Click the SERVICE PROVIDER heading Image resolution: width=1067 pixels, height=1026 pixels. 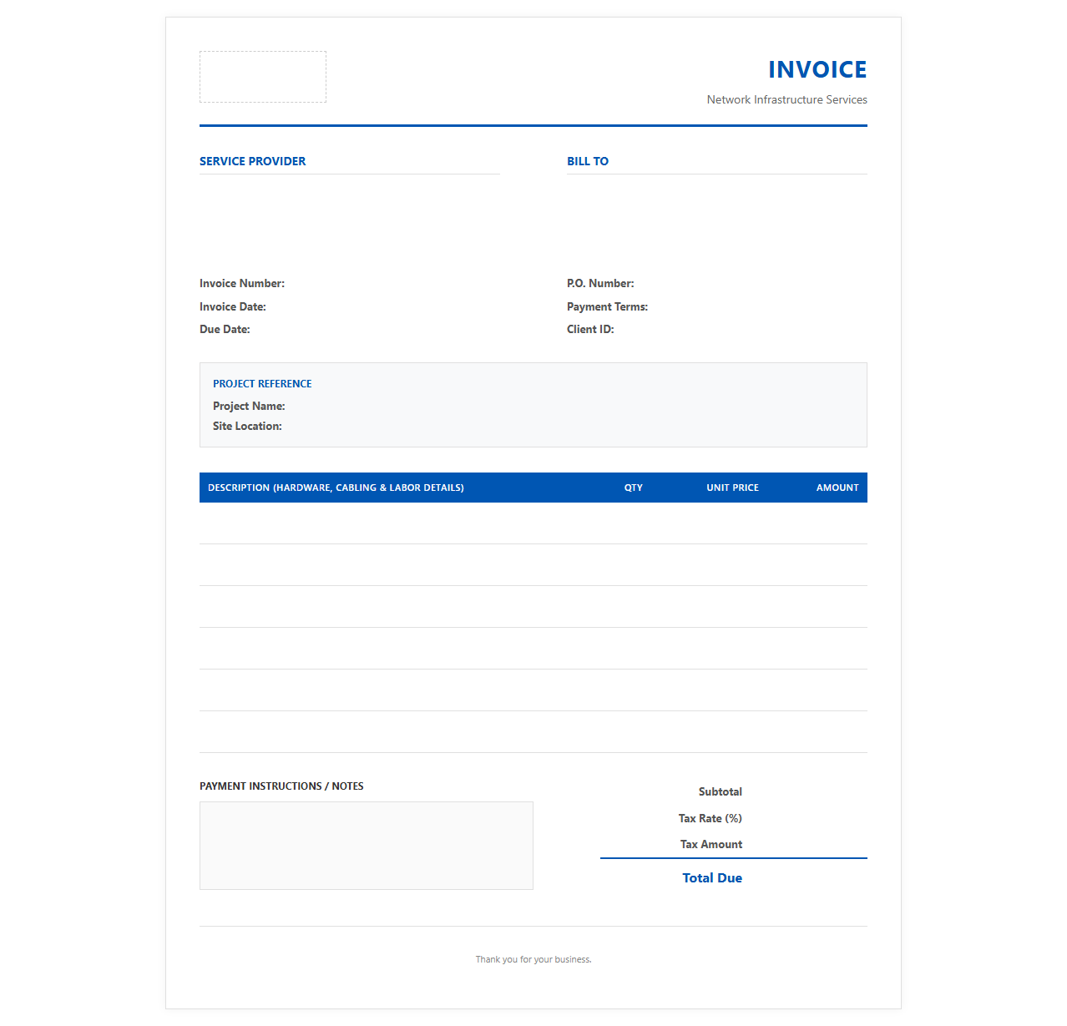coord(252,161)
